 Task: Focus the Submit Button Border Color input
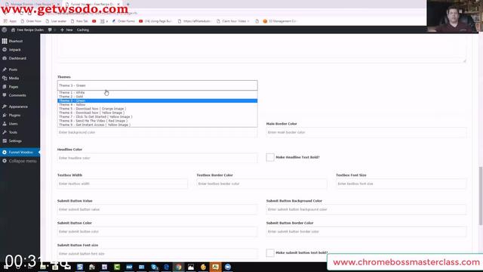click(366, 232)
